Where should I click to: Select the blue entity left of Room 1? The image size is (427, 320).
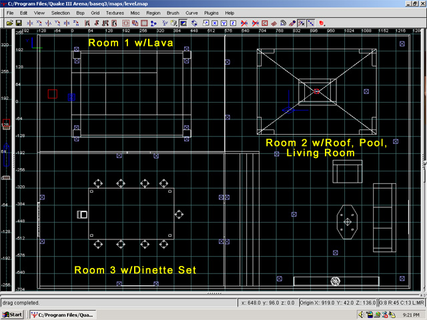coord(71,97)
